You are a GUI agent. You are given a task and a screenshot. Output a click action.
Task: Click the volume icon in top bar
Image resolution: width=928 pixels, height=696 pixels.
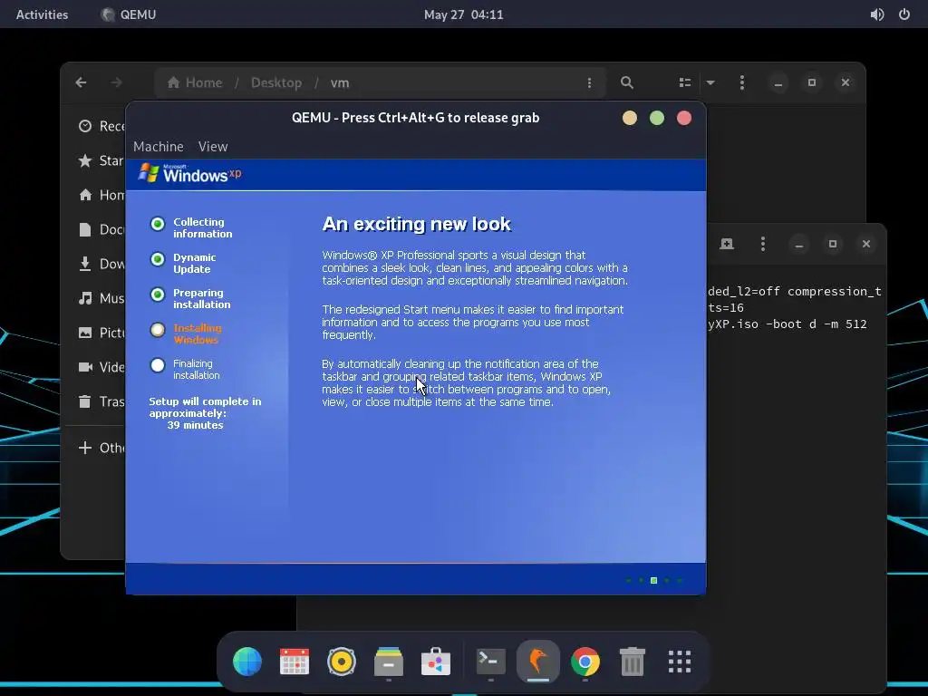(x=877, y=14)
